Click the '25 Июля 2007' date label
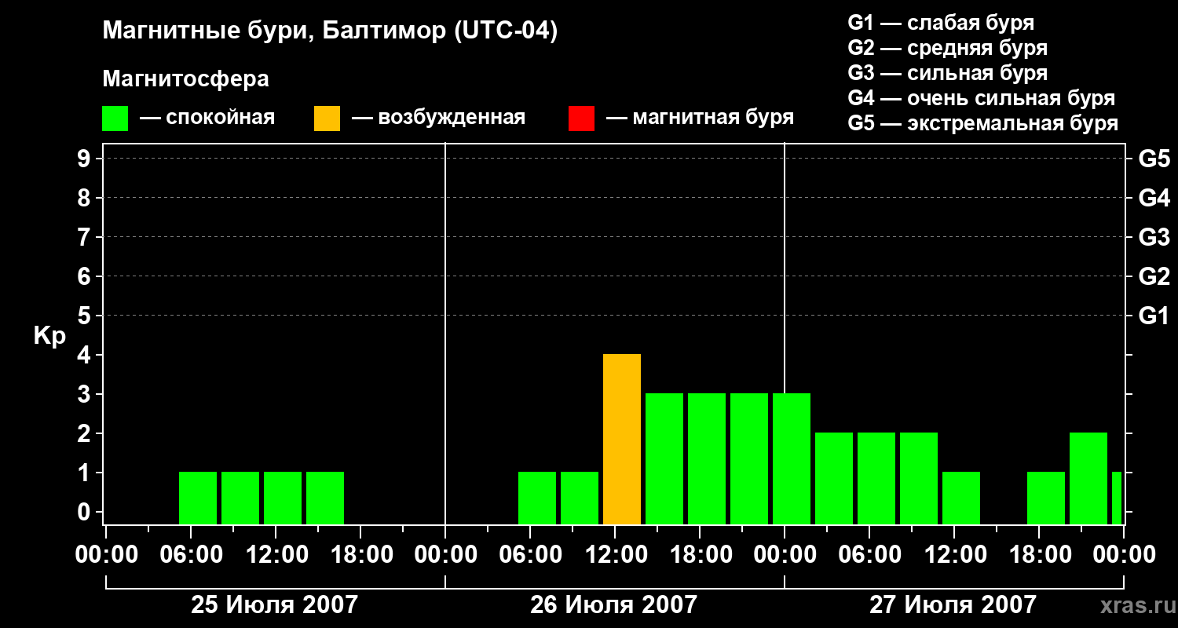 click(x=275, y=604)
